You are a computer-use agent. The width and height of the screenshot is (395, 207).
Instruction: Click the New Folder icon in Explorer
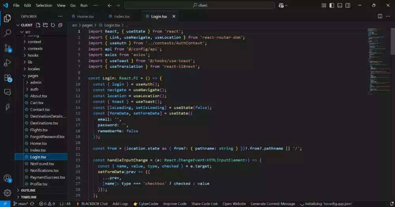point(45,25)
